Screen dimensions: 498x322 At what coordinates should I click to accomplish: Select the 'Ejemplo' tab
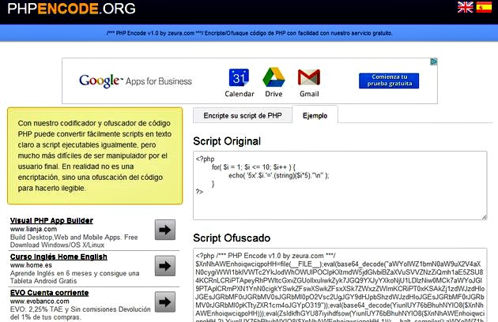point(315,115)
